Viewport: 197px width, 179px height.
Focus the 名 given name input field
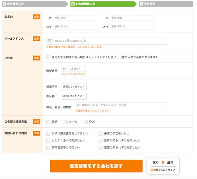coord(132,18)
